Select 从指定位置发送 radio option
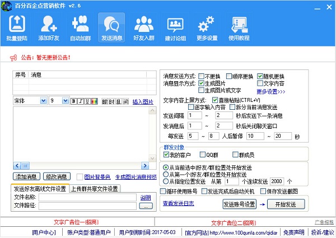Viewport: 336px width, 238px height. pyautogui.click(x=166, y=181)
